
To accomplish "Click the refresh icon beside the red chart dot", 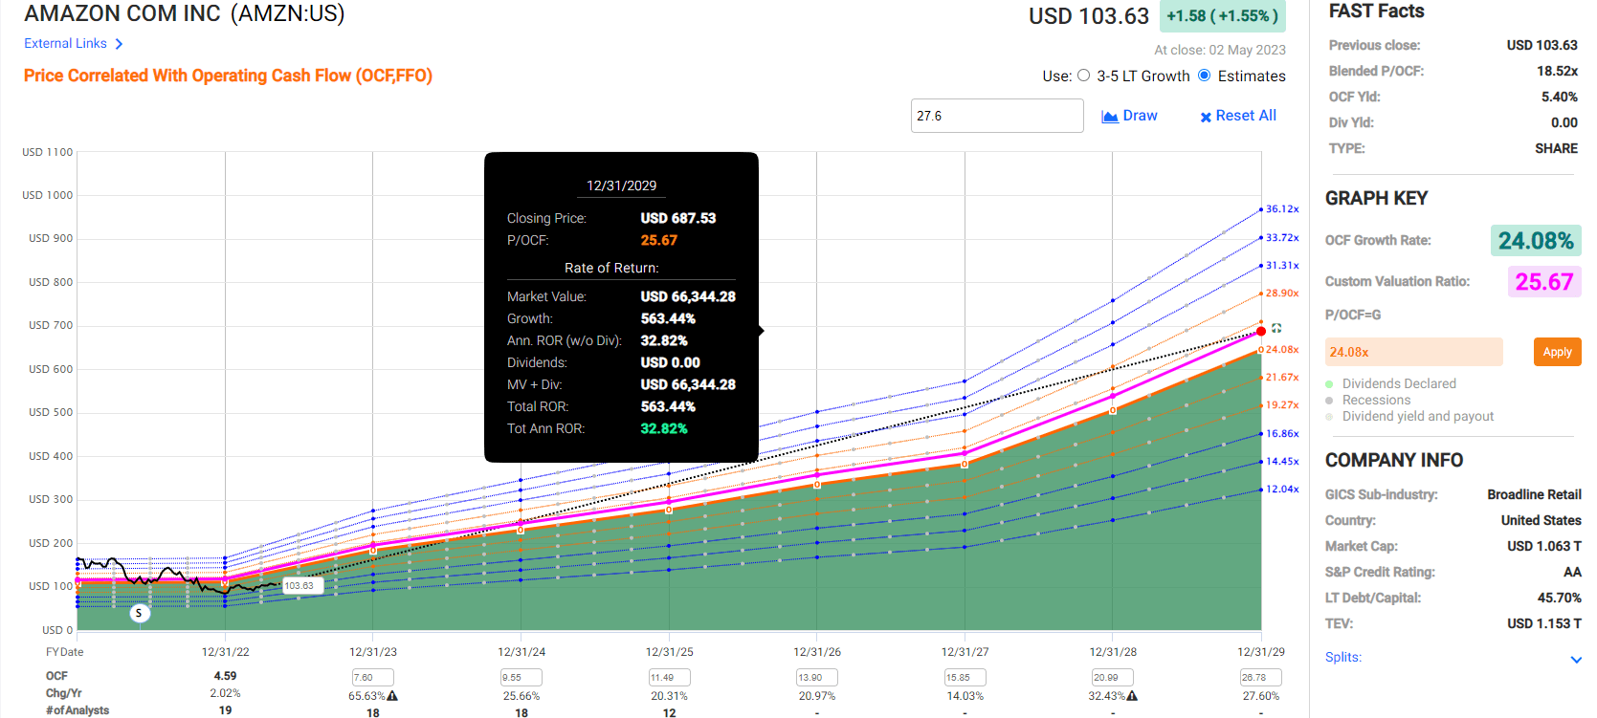I will pyautogui.click(x=1276, y=328).
